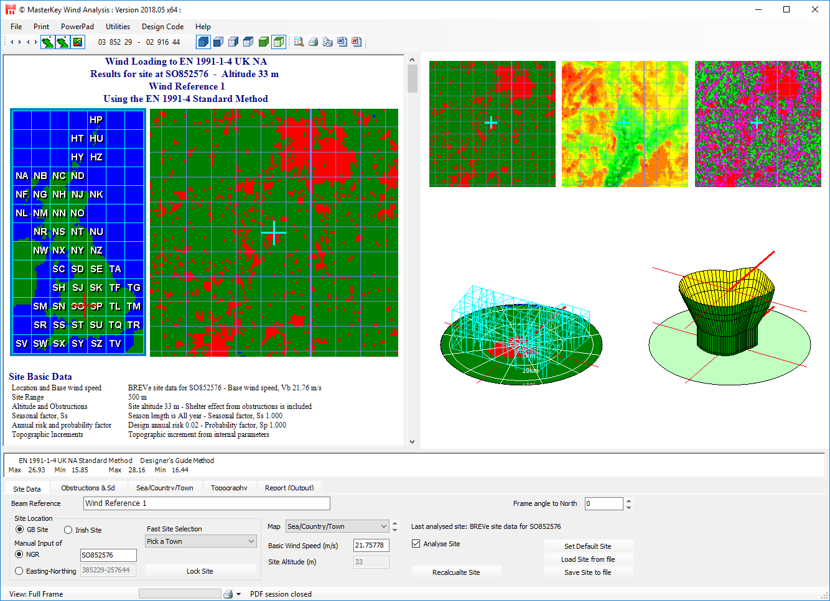This screenshot has height=601, width=830.
Task: Toggle the Analyse Site checkbox
Action: coord(416,544)
